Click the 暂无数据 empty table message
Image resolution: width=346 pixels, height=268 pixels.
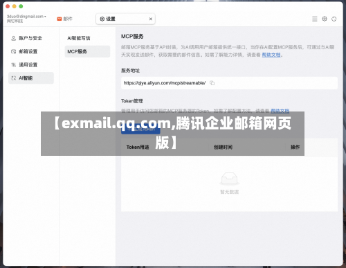pyautogui.click(x=229, y=192)
